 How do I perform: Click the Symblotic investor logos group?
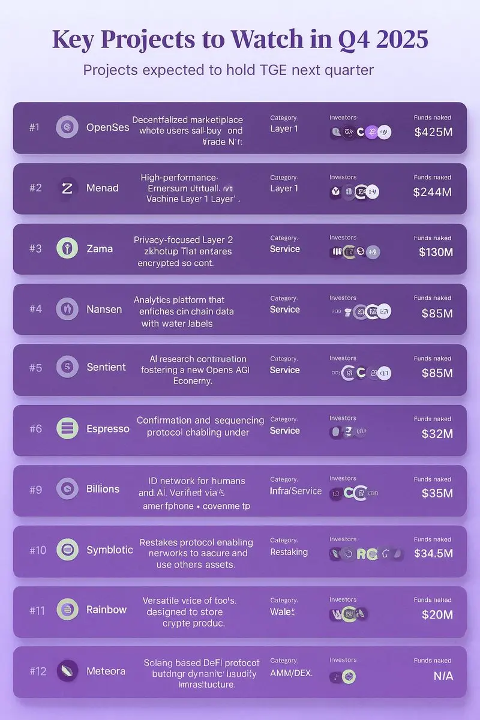[366, 554]
